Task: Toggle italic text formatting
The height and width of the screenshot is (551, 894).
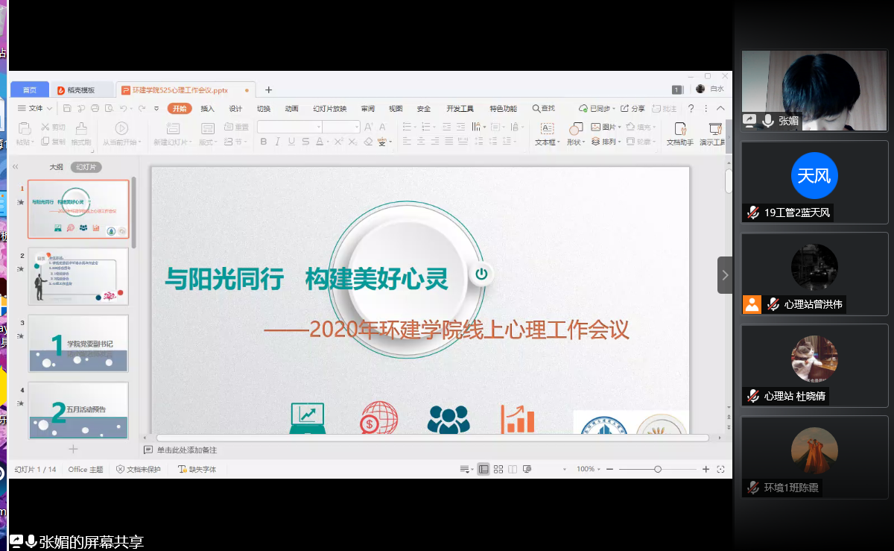Action: click(276, 142)
